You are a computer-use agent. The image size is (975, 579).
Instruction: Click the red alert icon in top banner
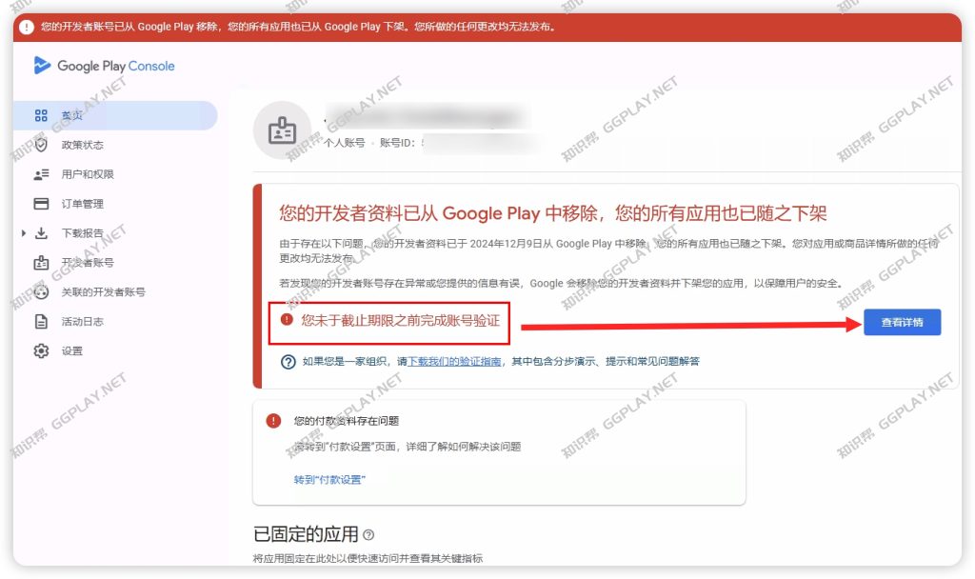[27, 27]
